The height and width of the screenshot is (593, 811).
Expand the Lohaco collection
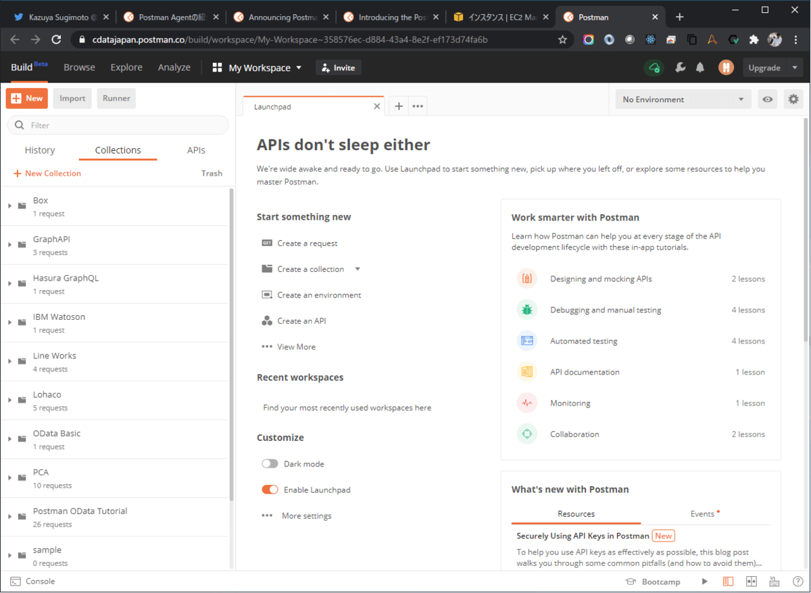click(x=10, y=400)
